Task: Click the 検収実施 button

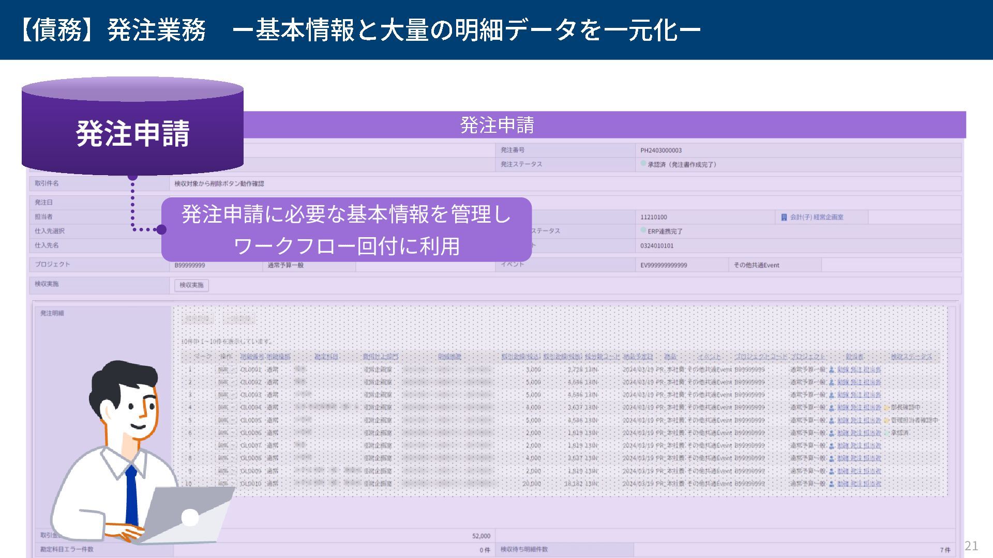Action: pyautogui.click(x=191, y=285)
